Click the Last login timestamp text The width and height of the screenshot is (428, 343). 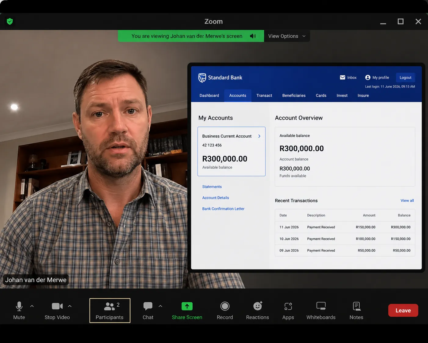(x=390, y=87)
